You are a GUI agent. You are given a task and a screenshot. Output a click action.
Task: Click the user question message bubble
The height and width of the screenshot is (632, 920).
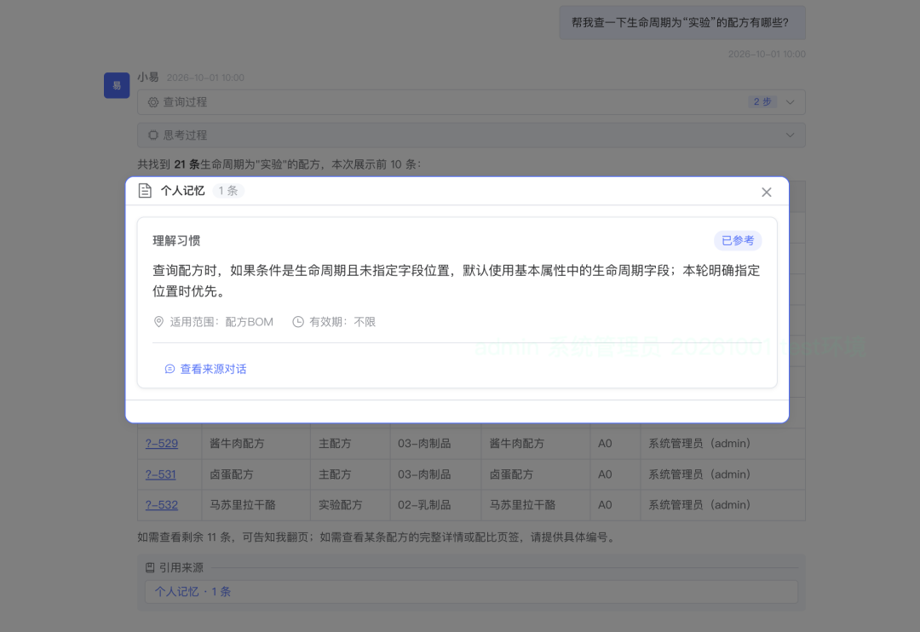[x=682, y=23]
